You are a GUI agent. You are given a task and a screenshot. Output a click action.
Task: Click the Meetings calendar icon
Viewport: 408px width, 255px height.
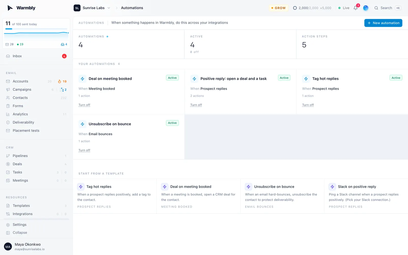(8, 181)
